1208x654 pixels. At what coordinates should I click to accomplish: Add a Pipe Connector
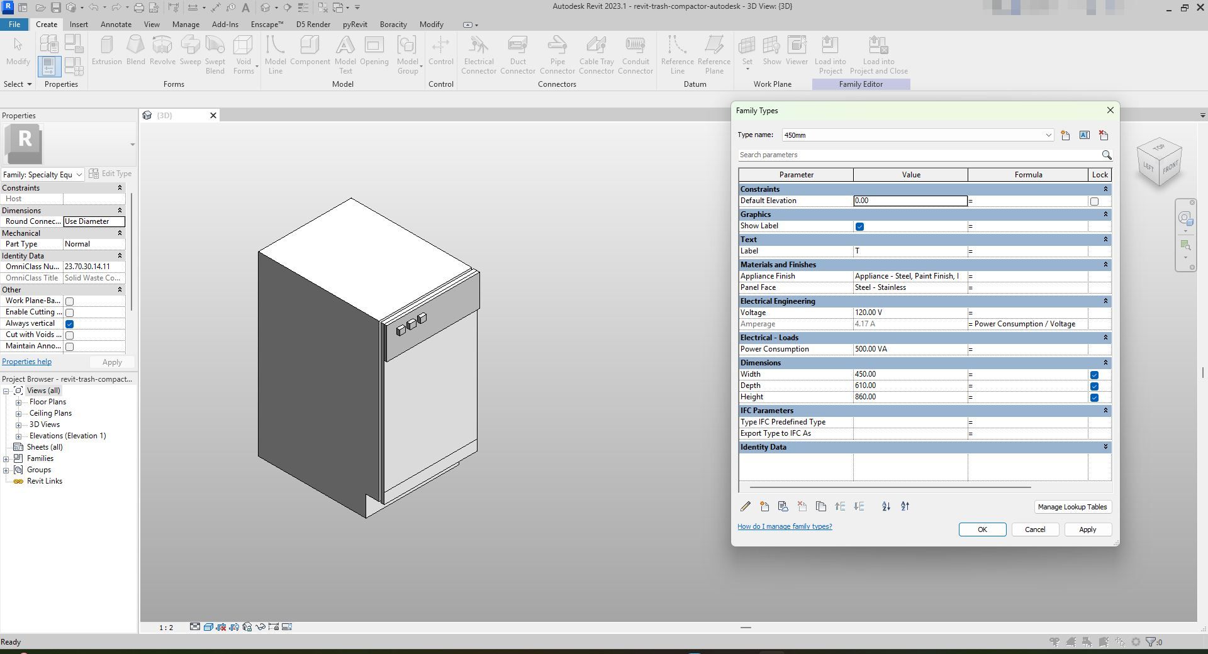point(557,55)
